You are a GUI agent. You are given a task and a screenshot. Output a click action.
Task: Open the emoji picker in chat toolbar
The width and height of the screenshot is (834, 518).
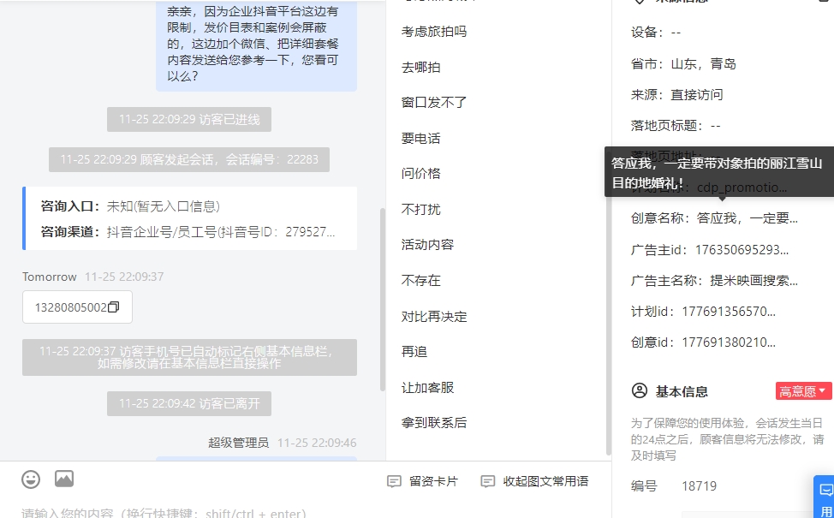(31, 479)
